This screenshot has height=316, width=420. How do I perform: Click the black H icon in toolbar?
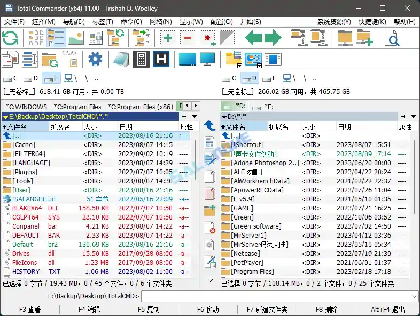[x=161, y=59]
